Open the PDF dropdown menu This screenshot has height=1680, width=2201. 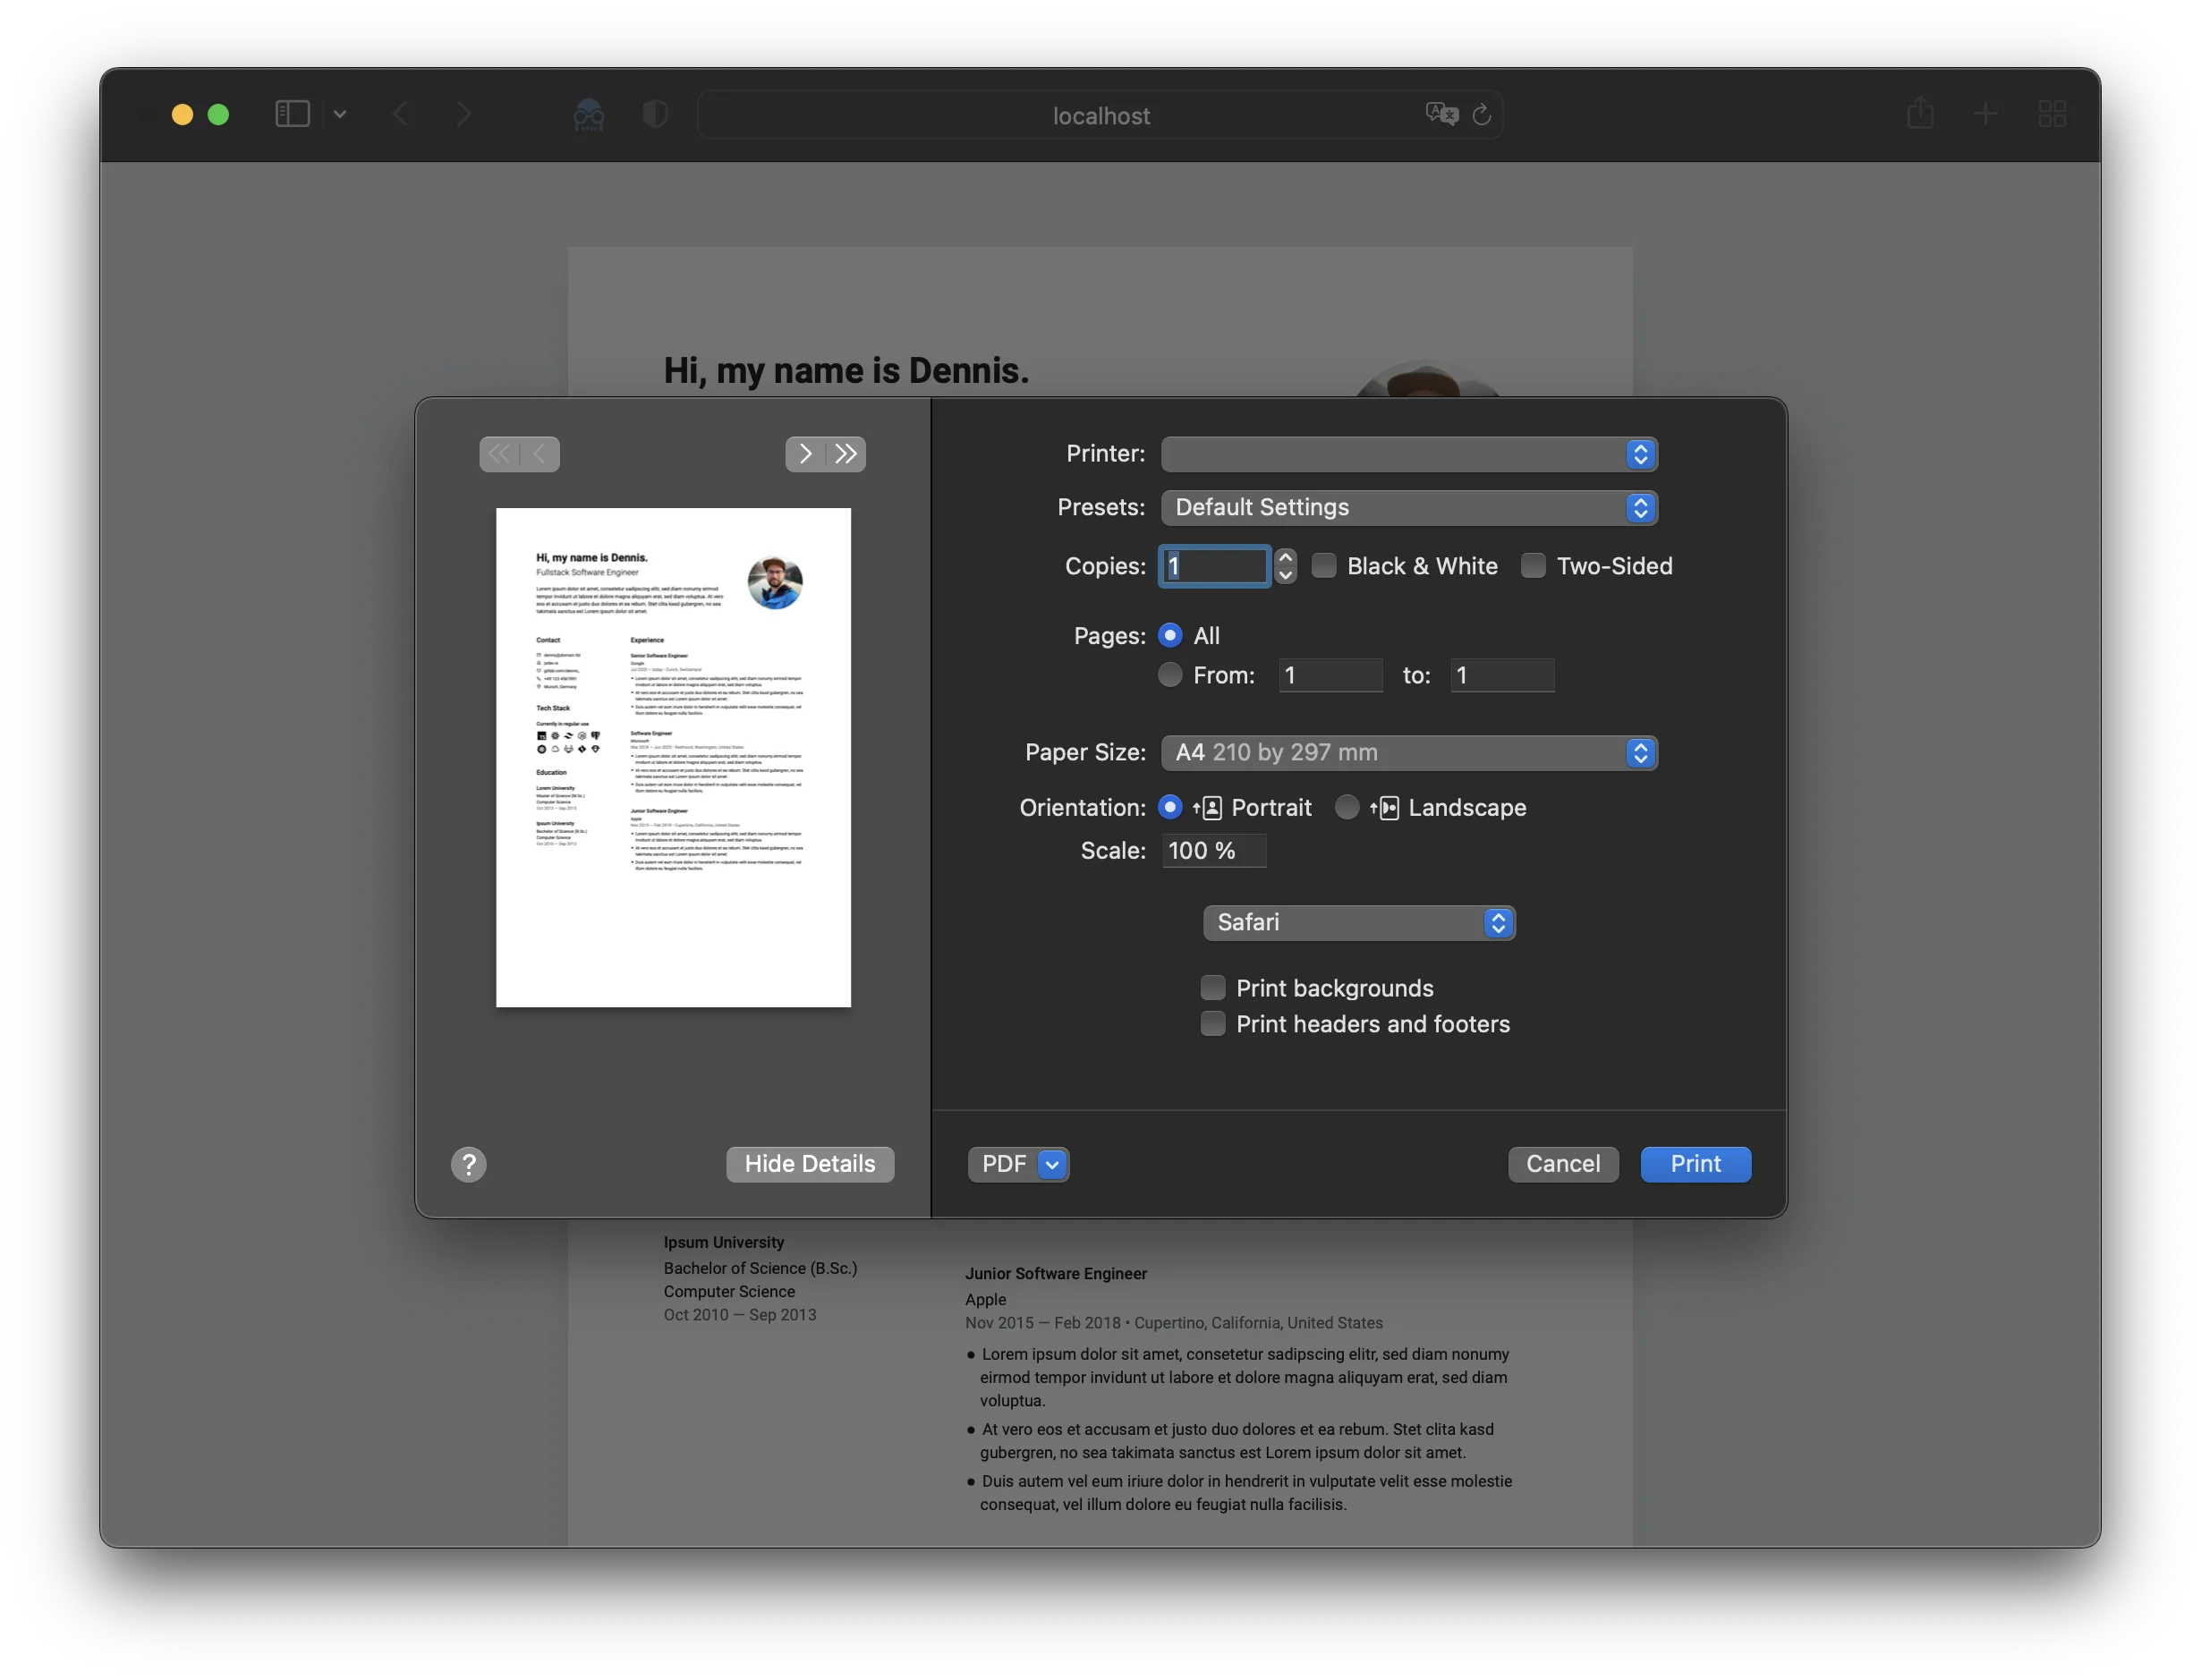pos(1018,1164)
